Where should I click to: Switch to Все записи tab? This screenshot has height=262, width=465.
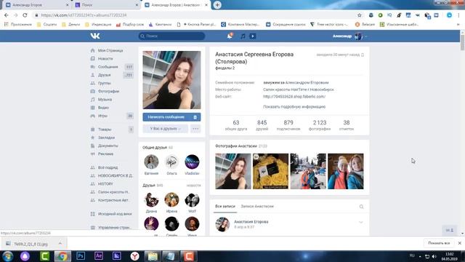[225, 206]
